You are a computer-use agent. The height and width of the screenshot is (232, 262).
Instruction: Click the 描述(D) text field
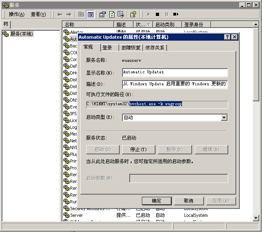pyautogui.click(x=175, y=85)
